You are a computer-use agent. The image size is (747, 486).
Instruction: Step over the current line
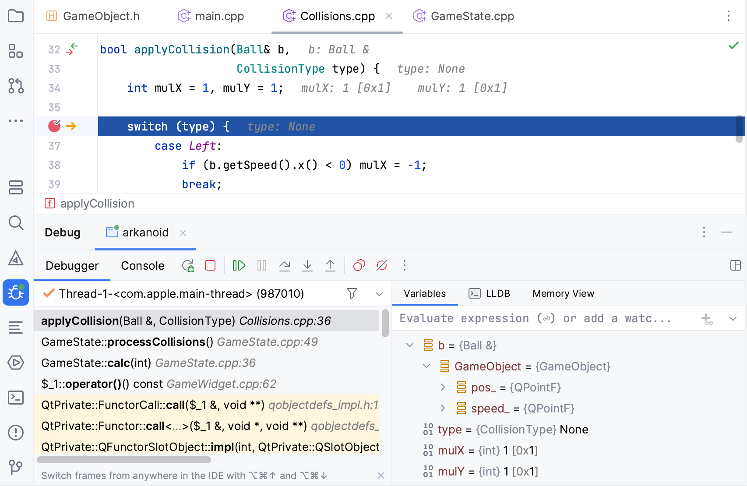[x=285, y=265]
